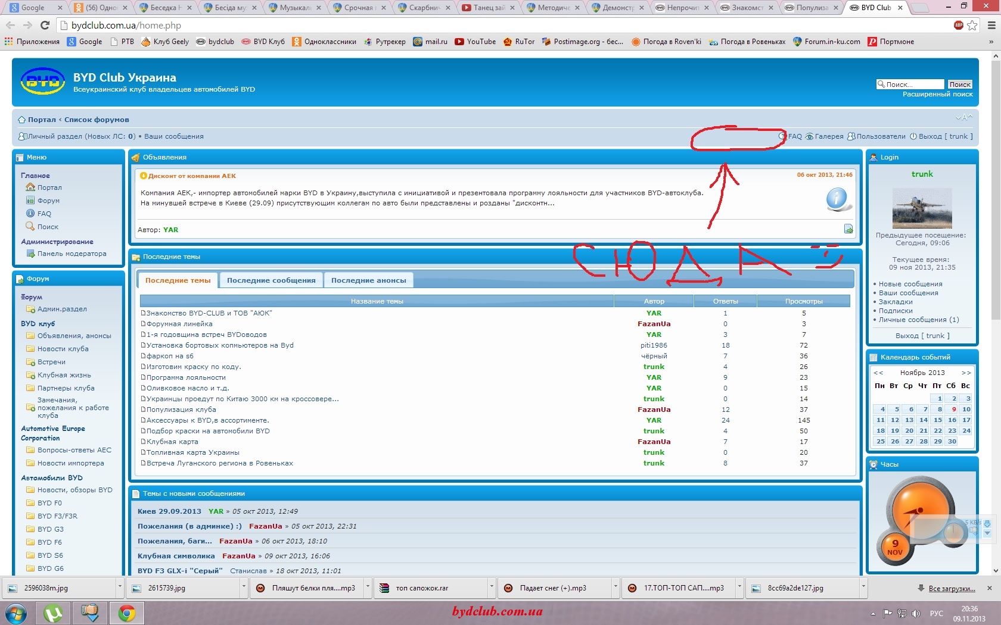Open the Портал home icon in menu

click(x=30, y=187)
